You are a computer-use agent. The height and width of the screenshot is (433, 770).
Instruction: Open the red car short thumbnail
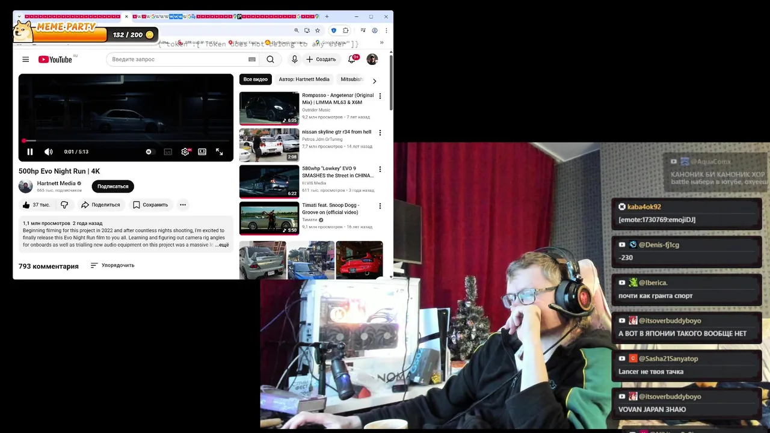click(359, 260)
